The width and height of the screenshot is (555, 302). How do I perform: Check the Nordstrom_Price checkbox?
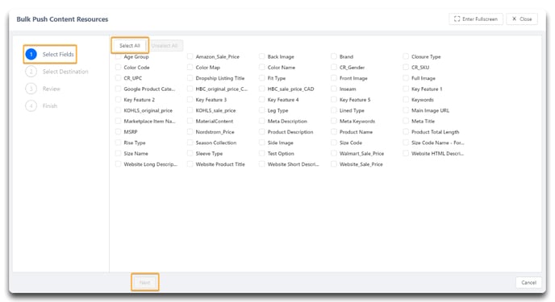[x=190, y=132]
